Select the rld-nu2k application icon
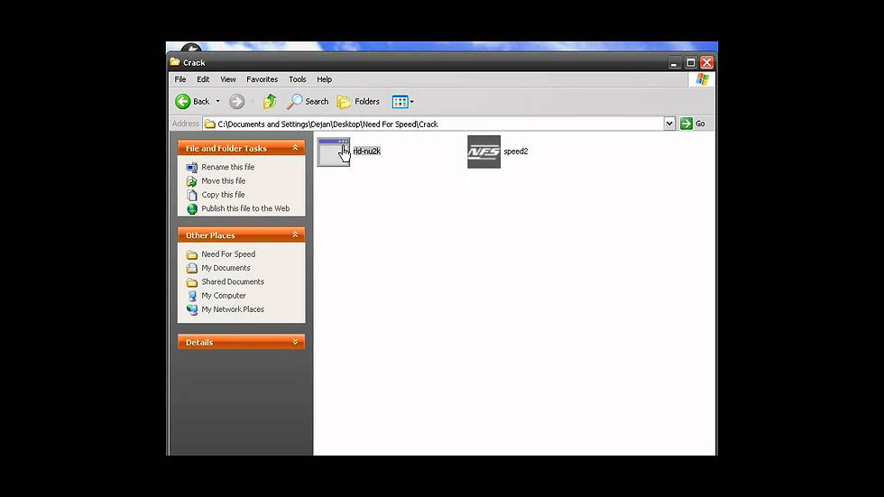This screenshot has width=884, height=497. coord(333,152)
